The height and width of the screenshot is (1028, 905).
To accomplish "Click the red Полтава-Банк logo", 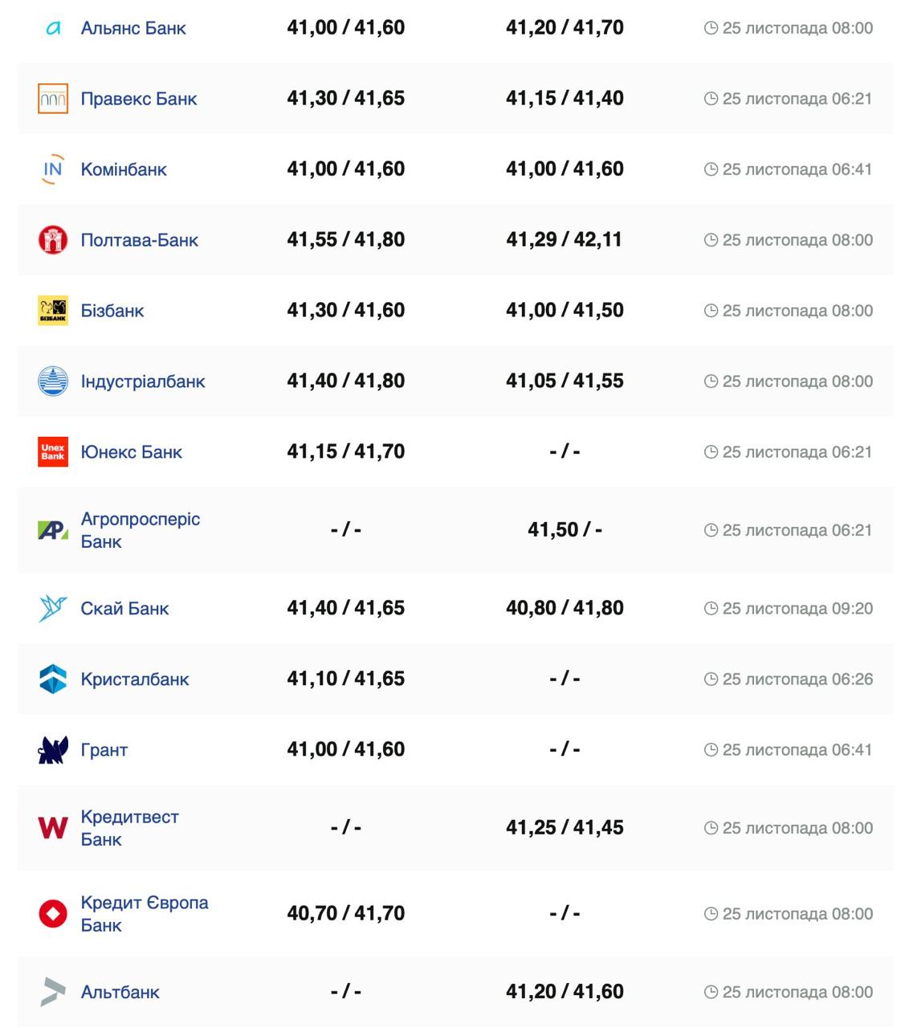I will tap(53, 240).
